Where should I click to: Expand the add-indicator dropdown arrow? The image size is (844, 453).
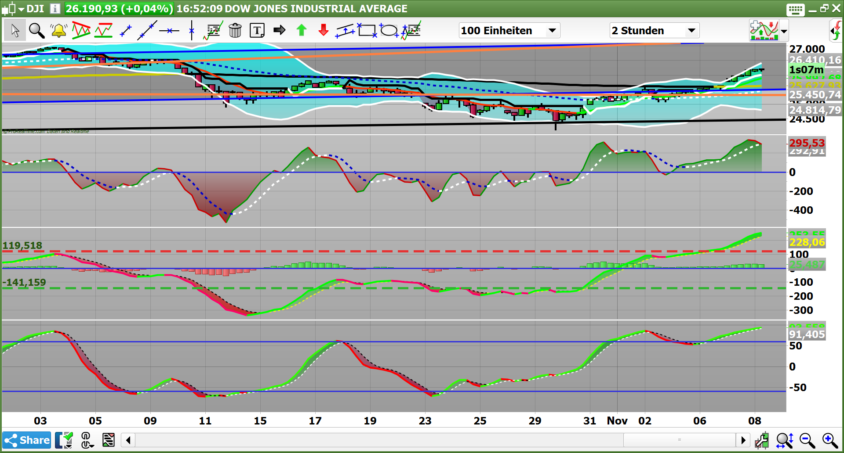[x=784, y=31]
